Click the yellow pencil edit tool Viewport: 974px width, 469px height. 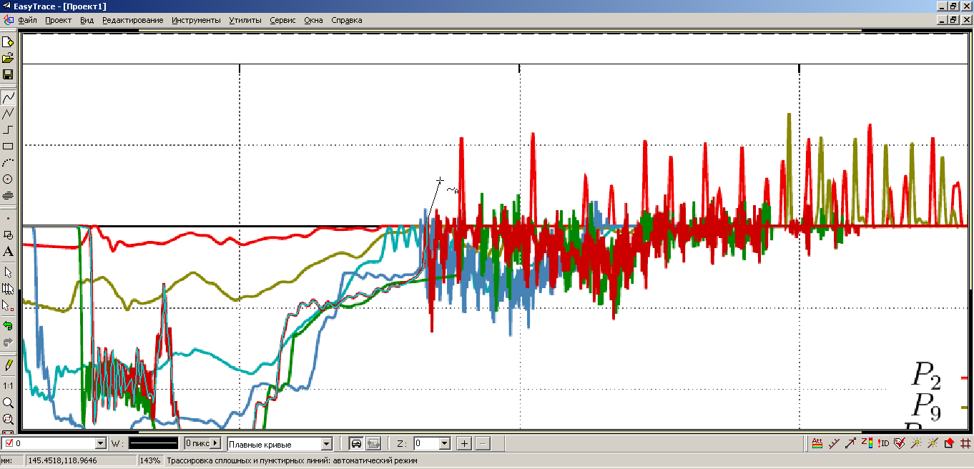coord(8,365)
